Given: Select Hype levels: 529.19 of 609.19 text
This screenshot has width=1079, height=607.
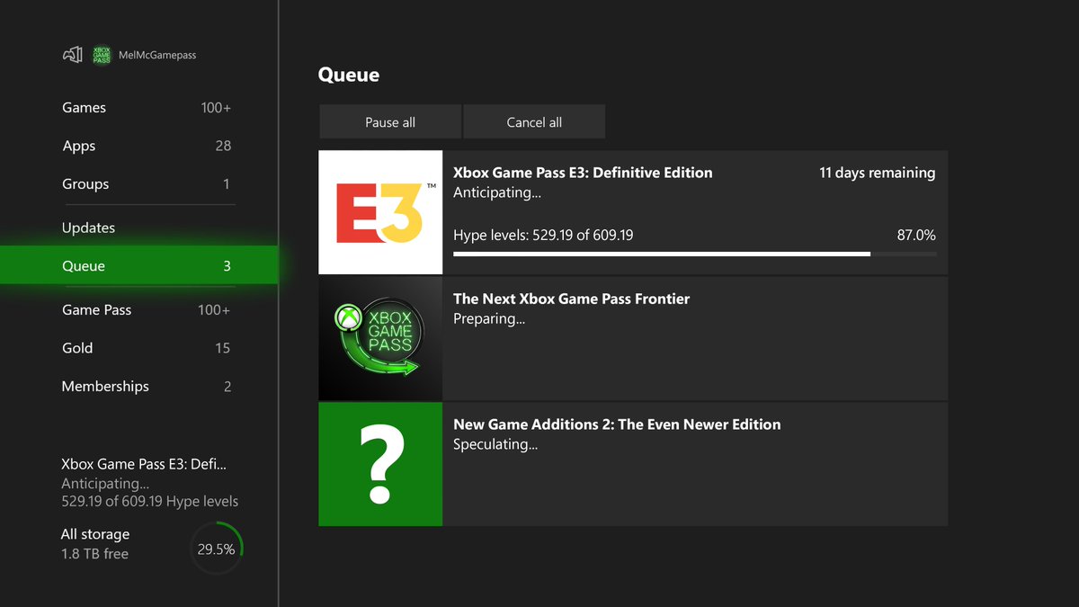Looking at the screenshot, I should pos(543,236).
